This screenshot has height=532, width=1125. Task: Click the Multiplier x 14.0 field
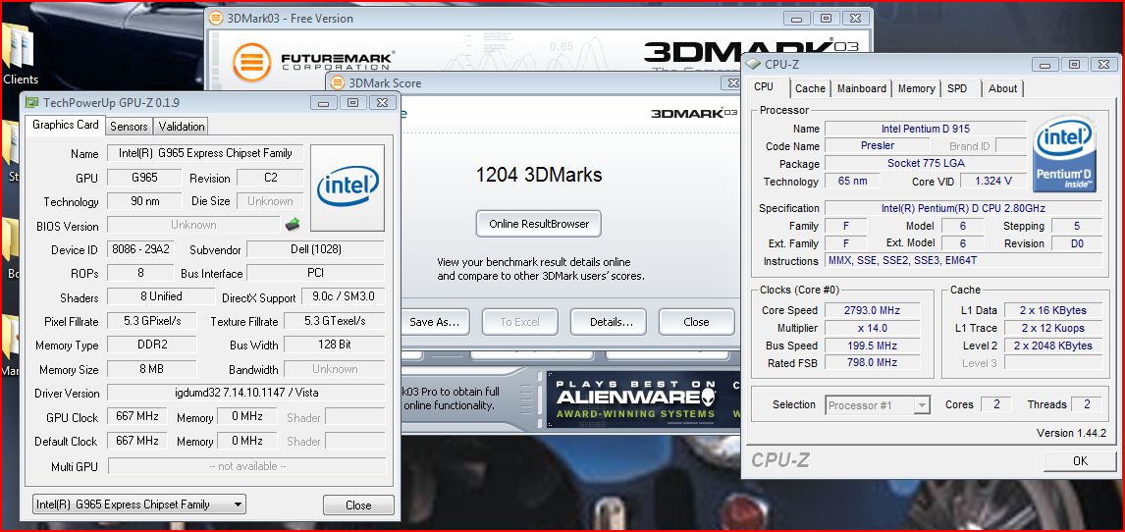[873, 328]
